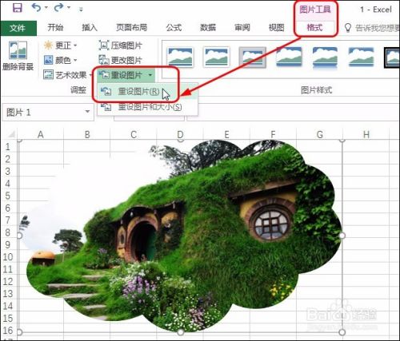
Task: Click the 更改图片 button
Action: [120, 60]
